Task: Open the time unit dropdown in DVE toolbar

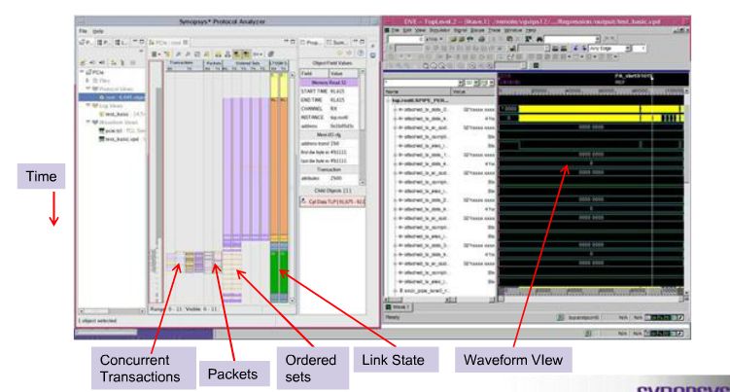Action: 434,39
